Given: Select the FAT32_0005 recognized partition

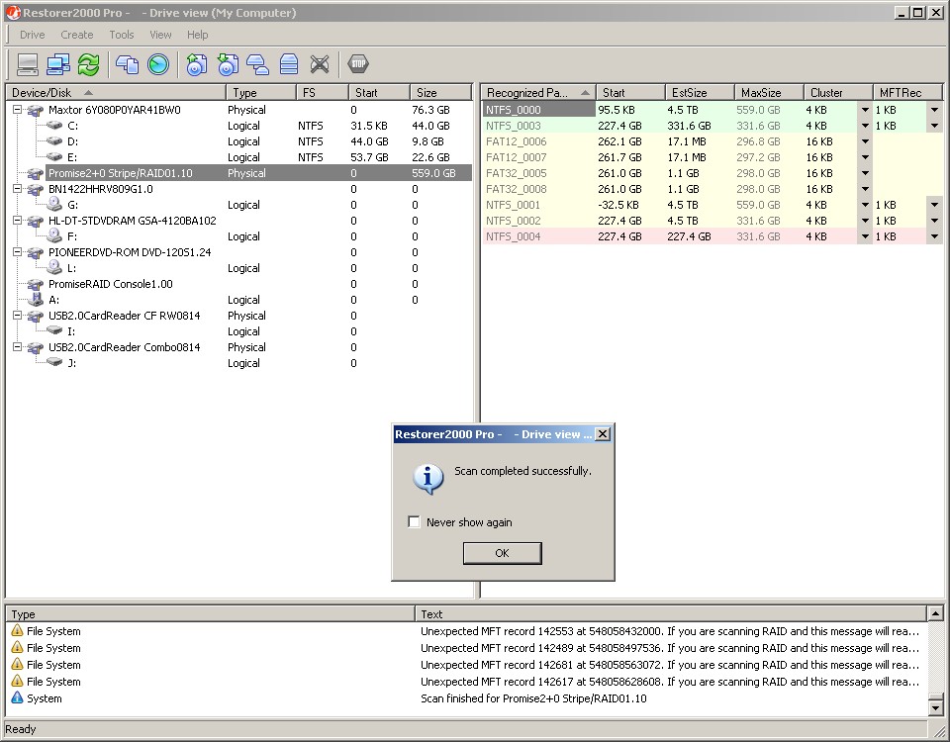Looking at the screenshot, I should tap(517, 173).
